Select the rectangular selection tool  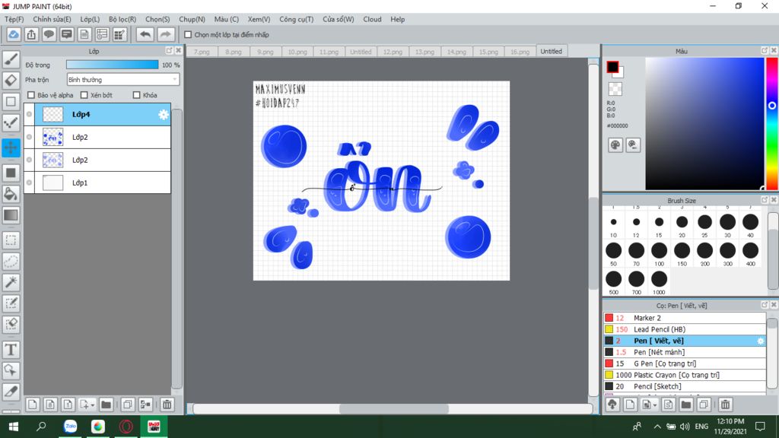pos(11,240)
